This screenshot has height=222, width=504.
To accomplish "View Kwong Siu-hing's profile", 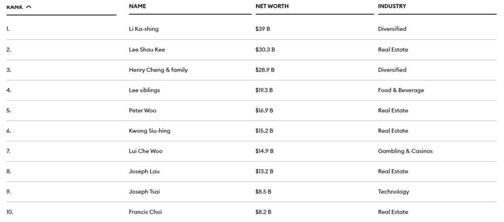I will pos(150,131).
